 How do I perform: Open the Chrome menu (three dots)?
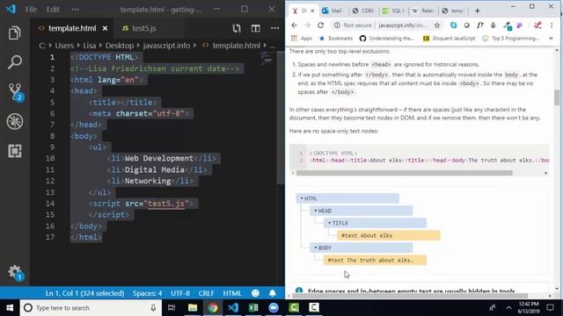pos(552,25)
